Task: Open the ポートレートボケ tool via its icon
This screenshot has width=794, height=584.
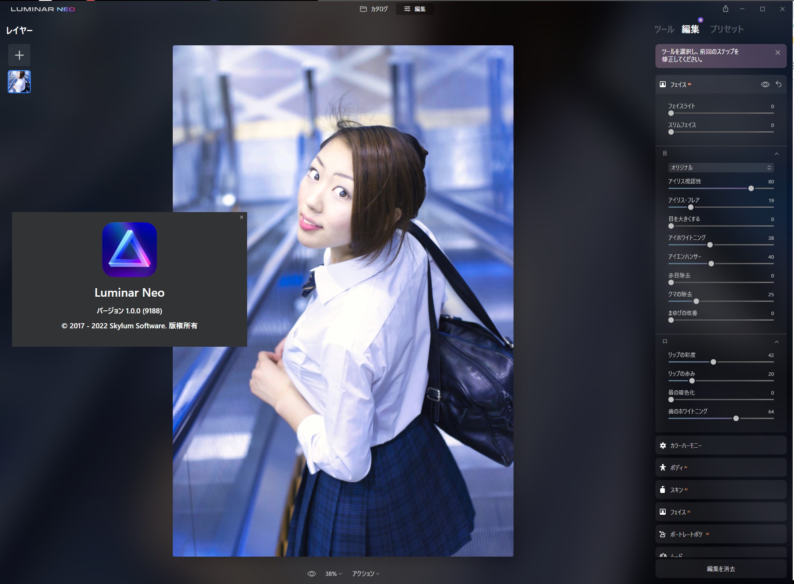Action: pos(663,534)
